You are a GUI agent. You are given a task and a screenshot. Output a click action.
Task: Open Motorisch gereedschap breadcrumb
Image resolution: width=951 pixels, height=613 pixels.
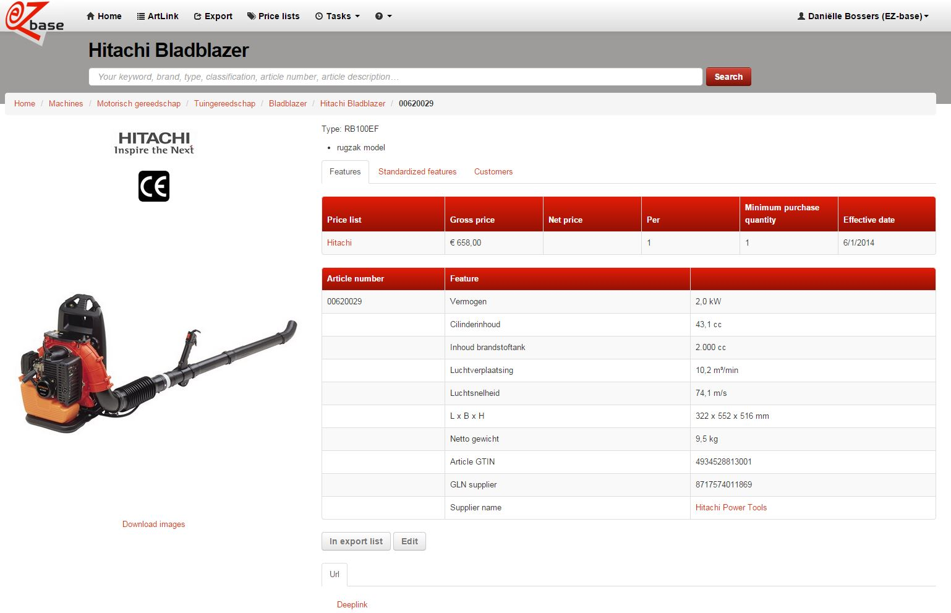(x=139, y=103)
